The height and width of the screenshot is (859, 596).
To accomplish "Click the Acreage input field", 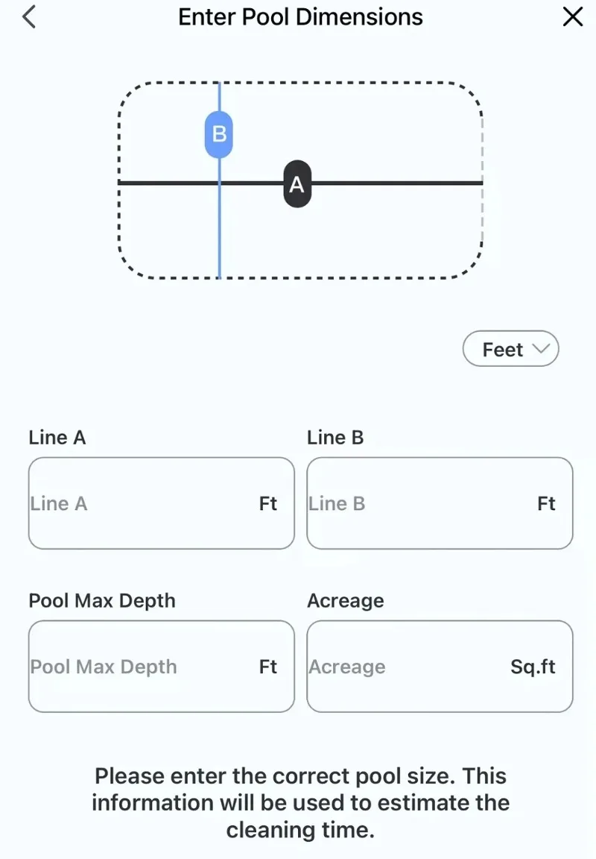I will coord(440,666).
